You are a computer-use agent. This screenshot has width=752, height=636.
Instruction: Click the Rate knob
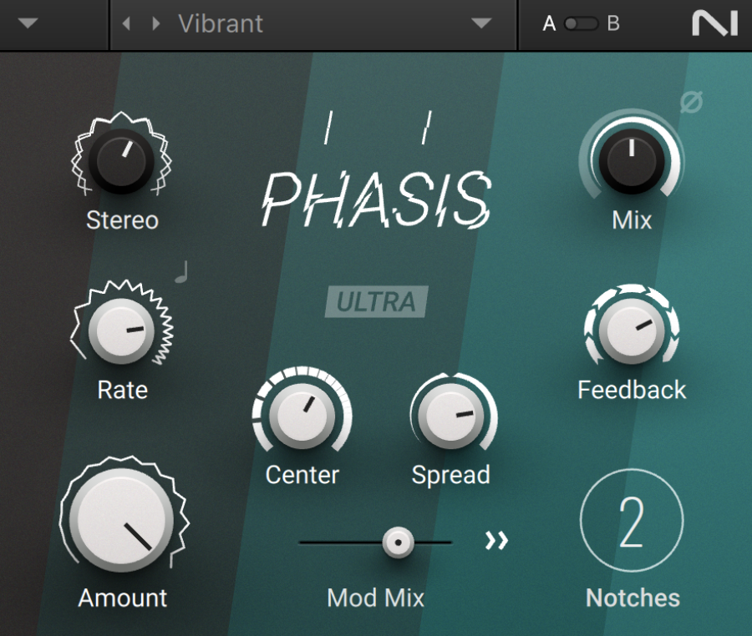(121, 331)
